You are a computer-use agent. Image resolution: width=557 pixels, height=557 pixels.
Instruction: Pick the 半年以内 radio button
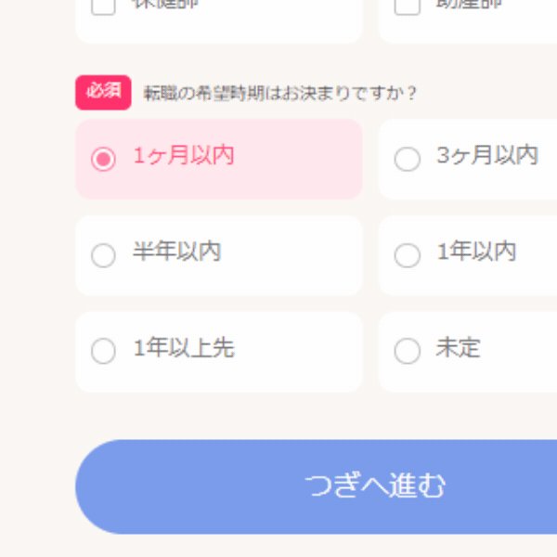[103, 255]
